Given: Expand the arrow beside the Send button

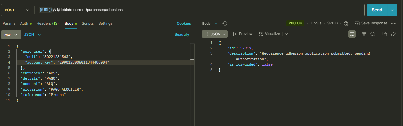Looking at the screenshot, I should click(x=392, y=10).
